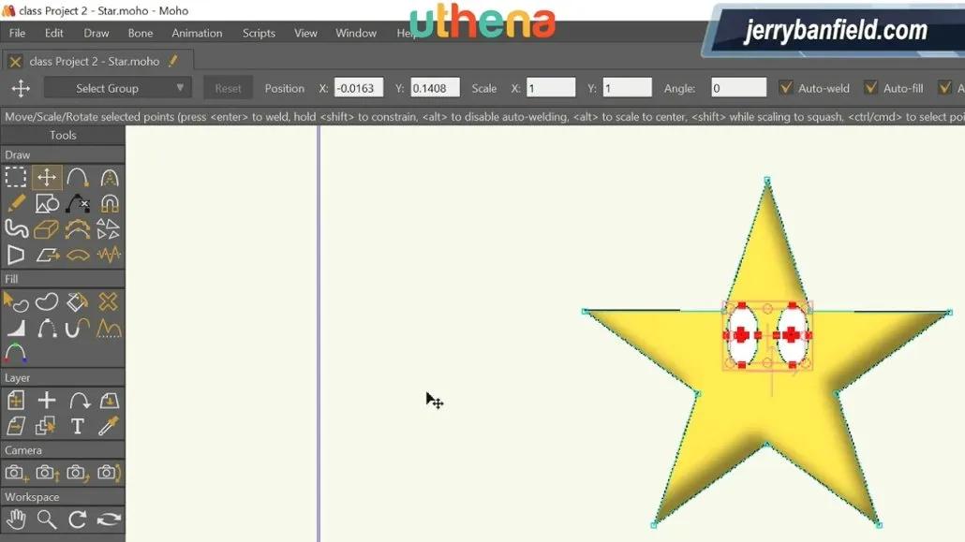Image resolution: width=965 pixels, height=542 pixels.
Task: Close the Star.moho document tab
Action: coord(15,62)
